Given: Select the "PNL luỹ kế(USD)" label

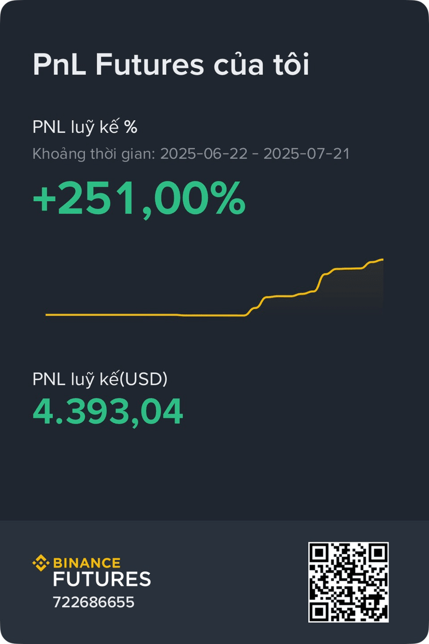Looking at the screenshot, I should [100, 380].
